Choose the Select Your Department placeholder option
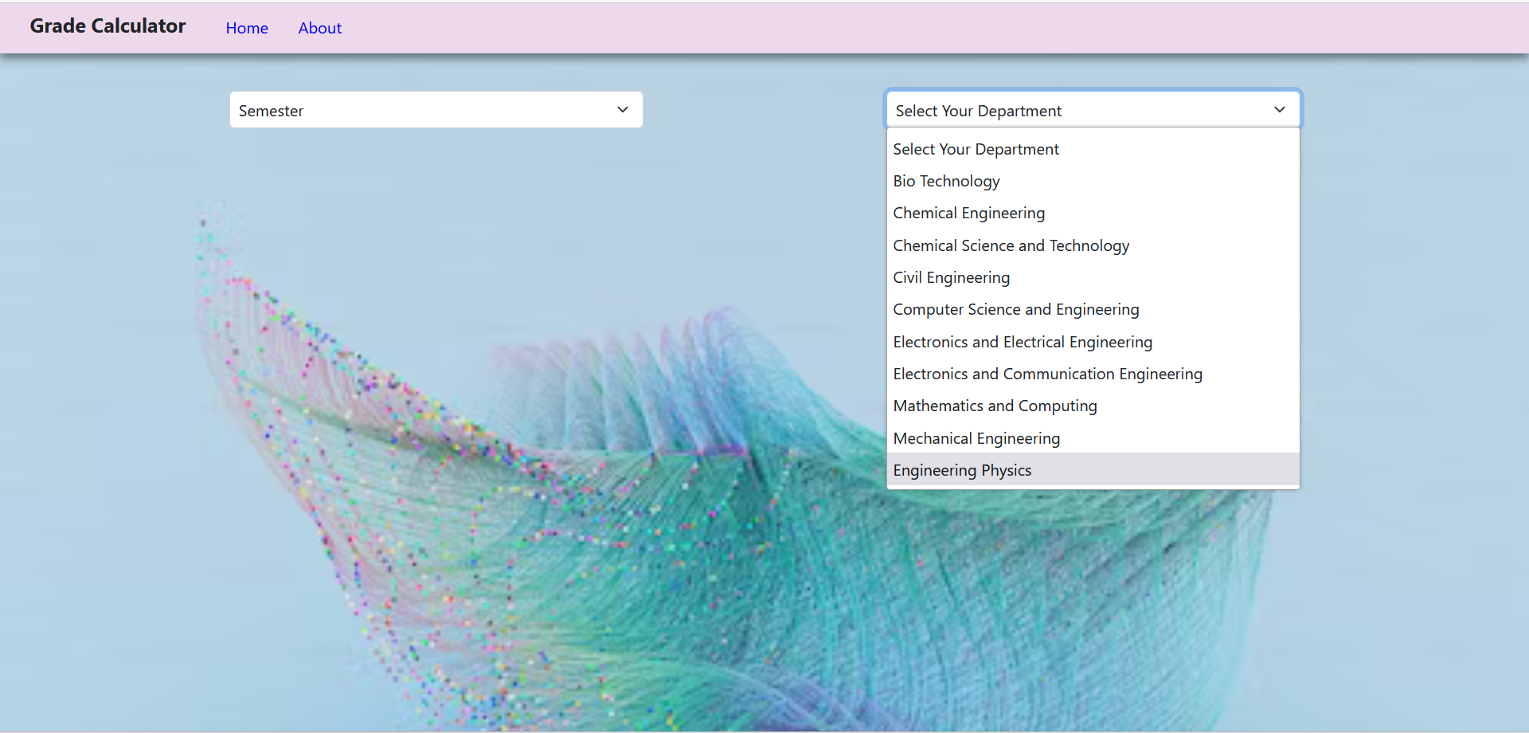Image resolution: width=1529 pixels, height=733 pixels. point(976,149)
